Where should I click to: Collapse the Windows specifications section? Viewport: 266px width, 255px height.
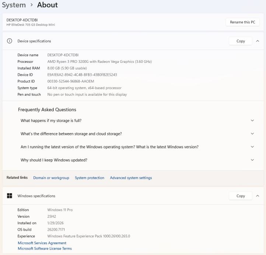pyautogui.click(x=258, y=196)
